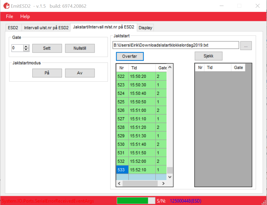The width and height of the screenshot is (267, 205).
Task: Click the time cell 15:50:20
Action: tap(142, 76)
